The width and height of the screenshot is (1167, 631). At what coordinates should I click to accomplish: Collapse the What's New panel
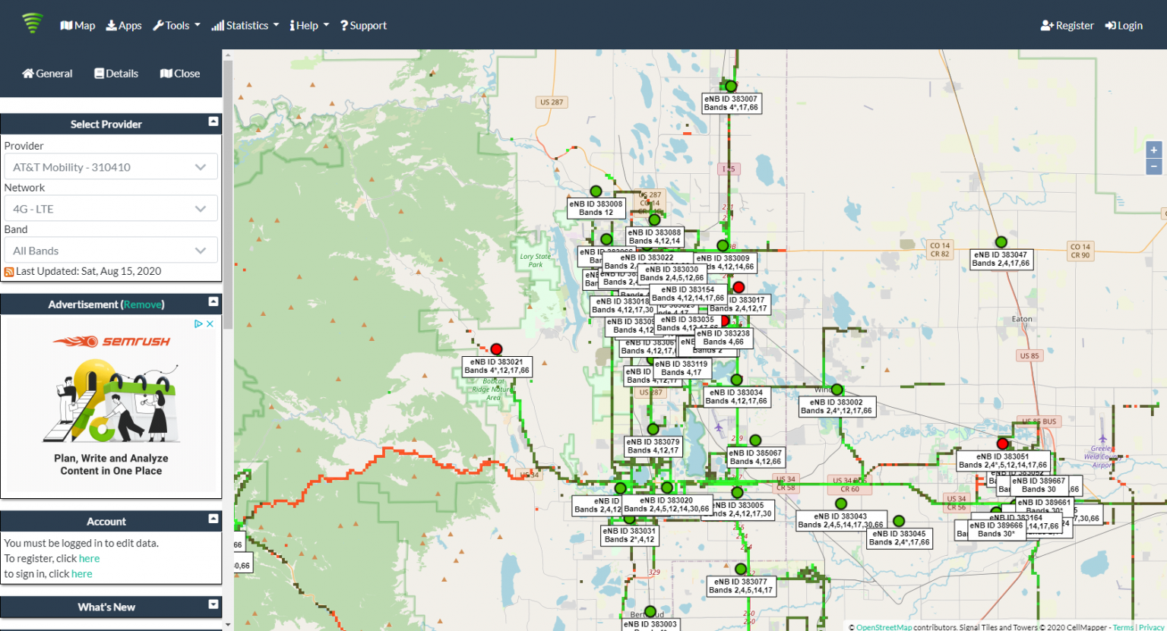[x=213, y=607]
